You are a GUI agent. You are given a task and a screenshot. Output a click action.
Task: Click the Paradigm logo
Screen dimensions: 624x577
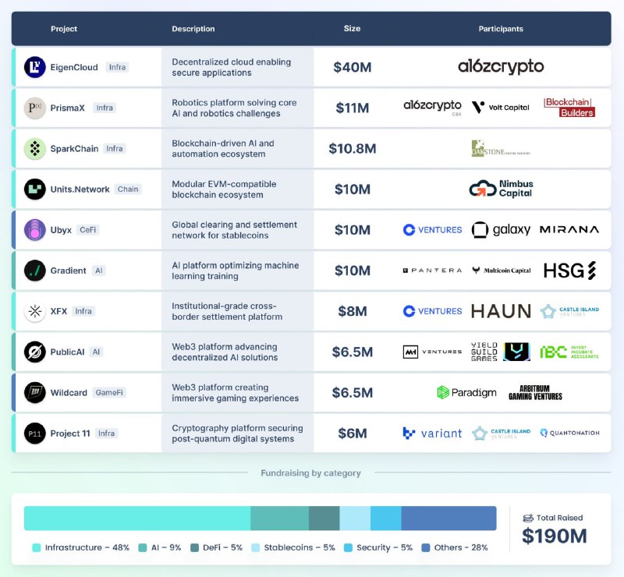pyautogui.click(x=466, y=392)
